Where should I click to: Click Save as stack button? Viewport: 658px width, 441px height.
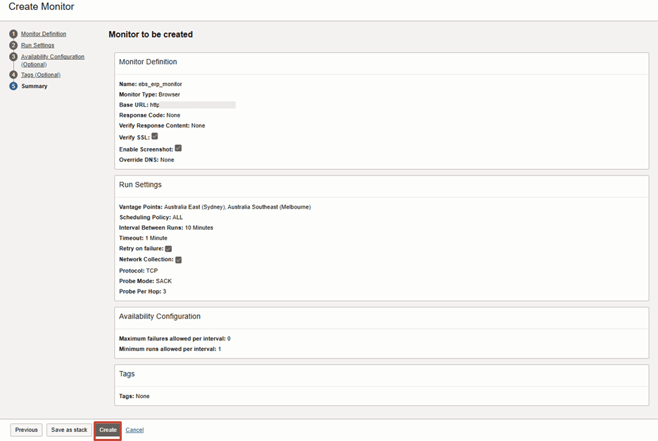69,430
